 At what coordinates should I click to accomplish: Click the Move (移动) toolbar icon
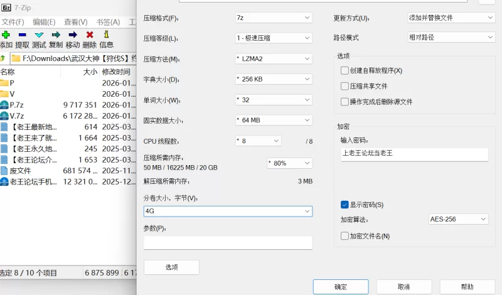(x=73, y=35)
